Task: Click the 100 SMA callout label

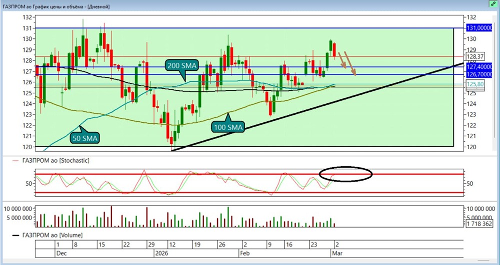Action: [x=227, y=127]
